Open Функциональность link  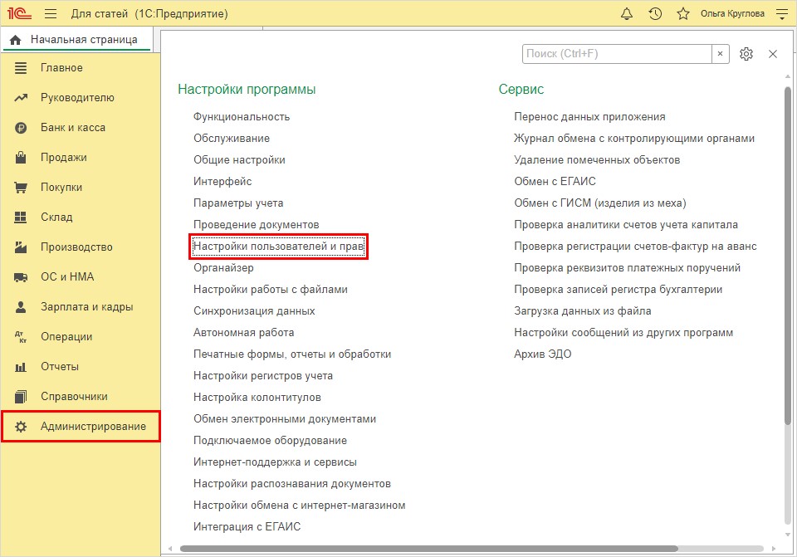[242, 117]
